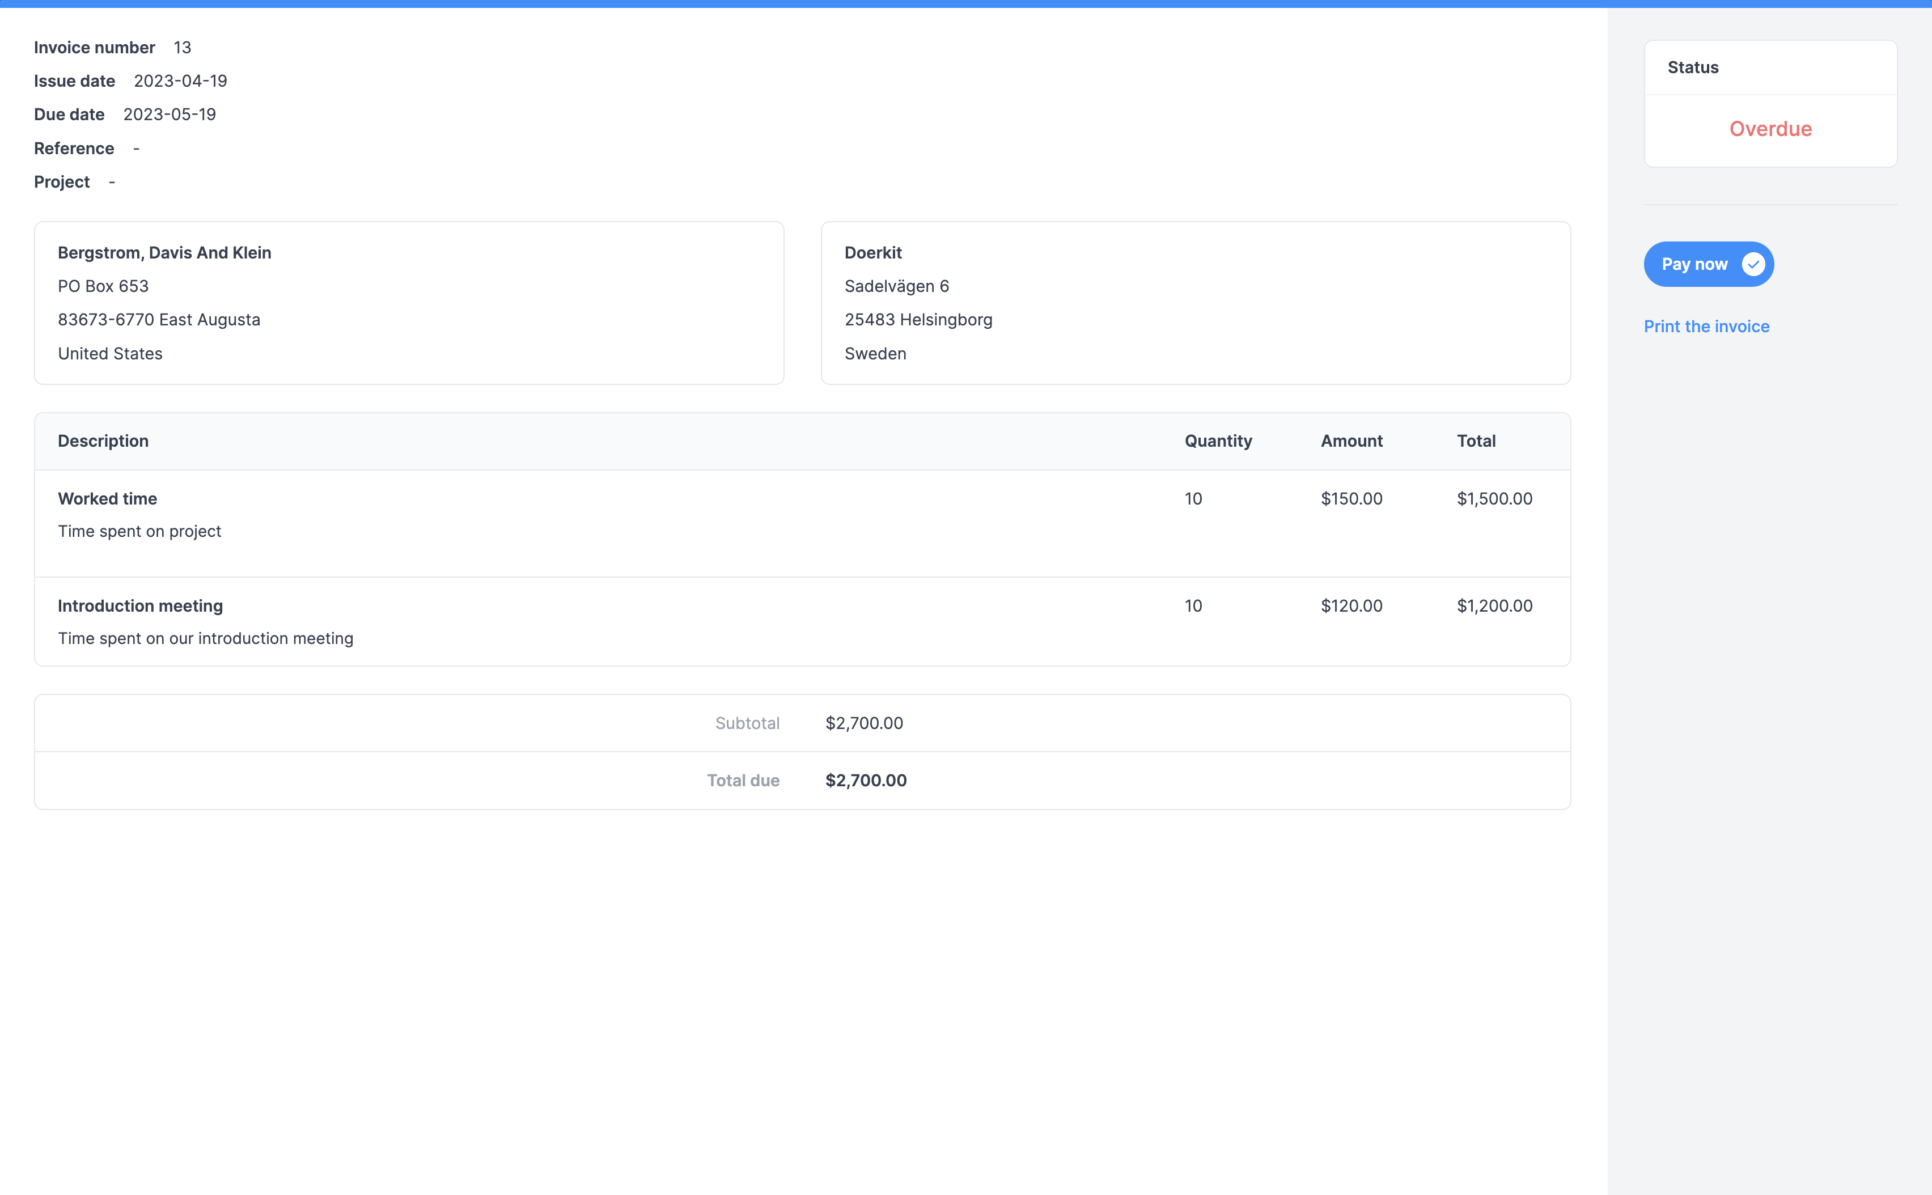Image resolution: width=1932 pixels, height=1195 pixels.
Task: Click the due date 2023-05-19
Action: pyautogui.click(x=170, y=114)
